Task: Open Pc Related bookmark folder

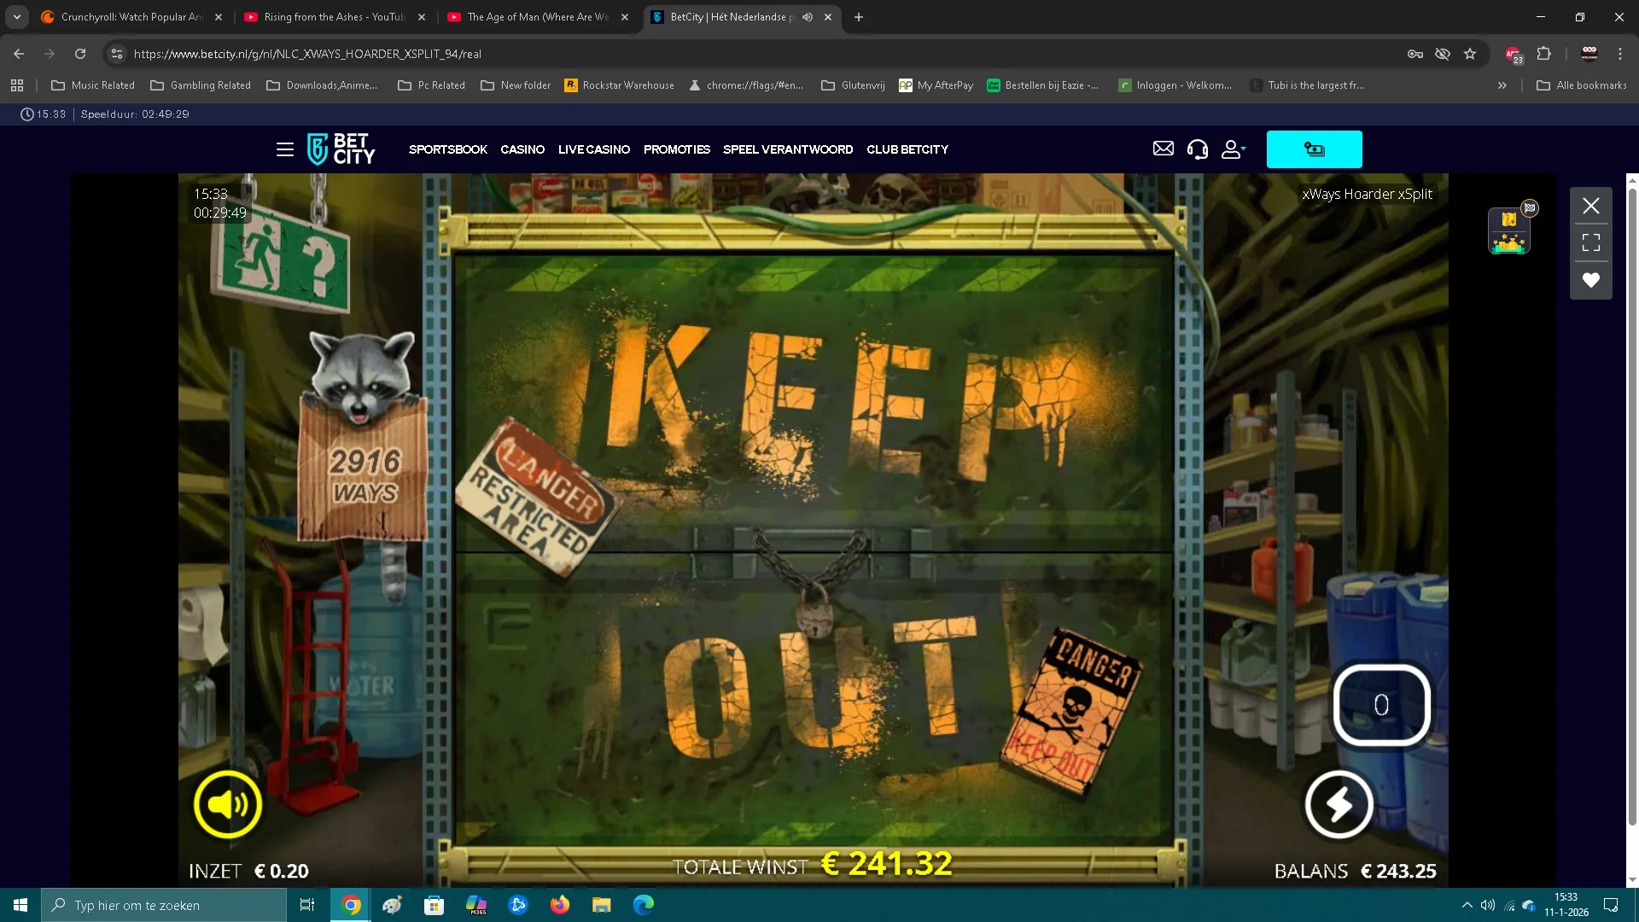Action: pos(431,85)
